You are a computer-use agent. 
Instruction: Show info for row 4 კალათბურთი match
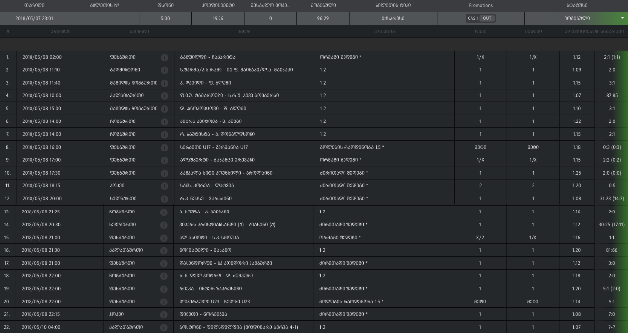point(165,95)
